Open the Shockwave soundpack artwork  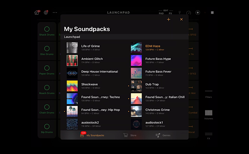point(72,86)
